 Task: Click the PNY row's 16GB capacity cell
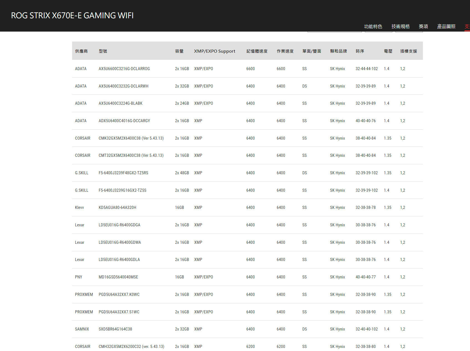(179, 277)
